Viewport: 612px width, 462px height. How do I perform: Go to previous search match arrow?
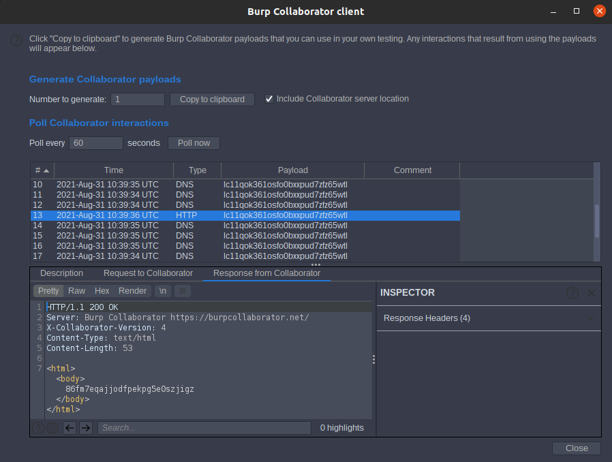point(70,428)
